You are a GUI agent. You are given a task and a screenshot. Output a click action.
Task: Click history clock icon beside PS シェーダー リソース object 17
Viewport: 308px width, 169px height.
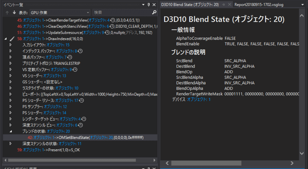(81, 100)
